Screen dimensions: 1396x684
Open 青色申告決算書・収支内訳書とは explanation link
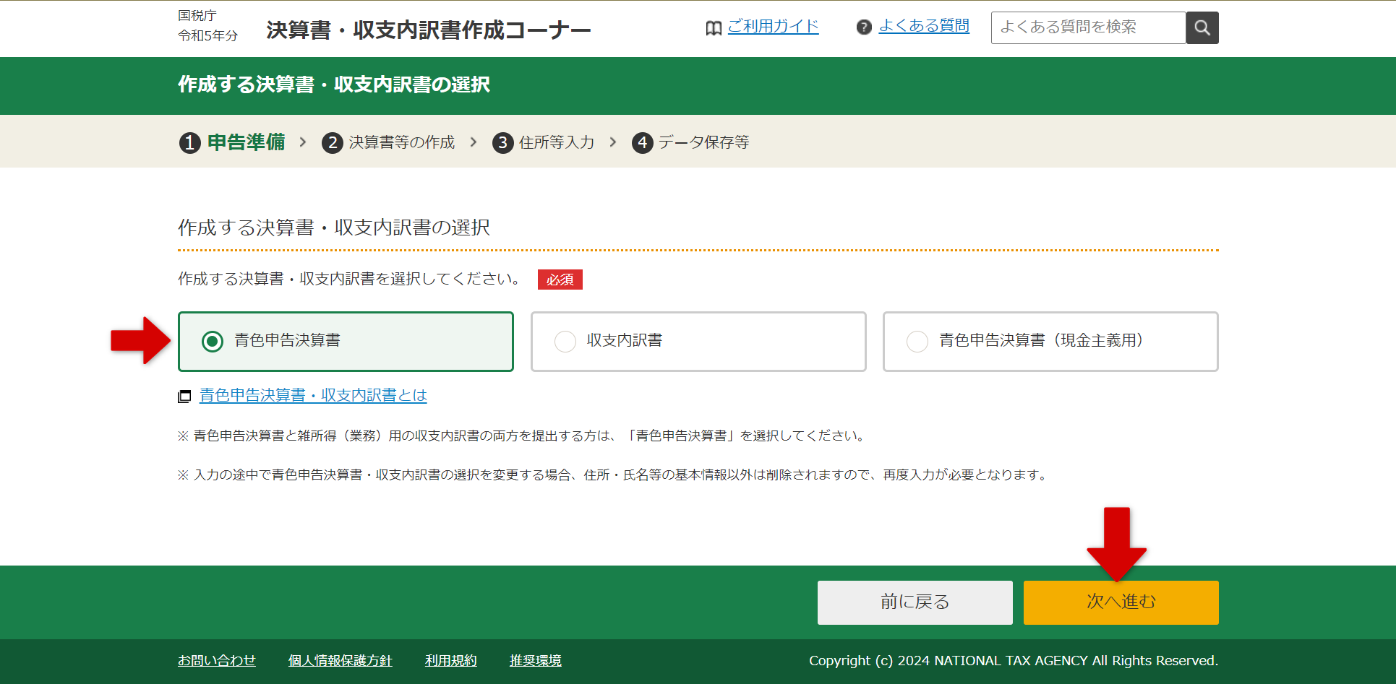tap(313, 396)
